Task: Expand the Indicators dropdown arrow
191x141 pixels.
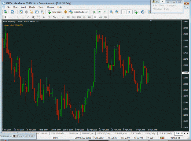Action: pyautogui.click(x=139, y=12)
